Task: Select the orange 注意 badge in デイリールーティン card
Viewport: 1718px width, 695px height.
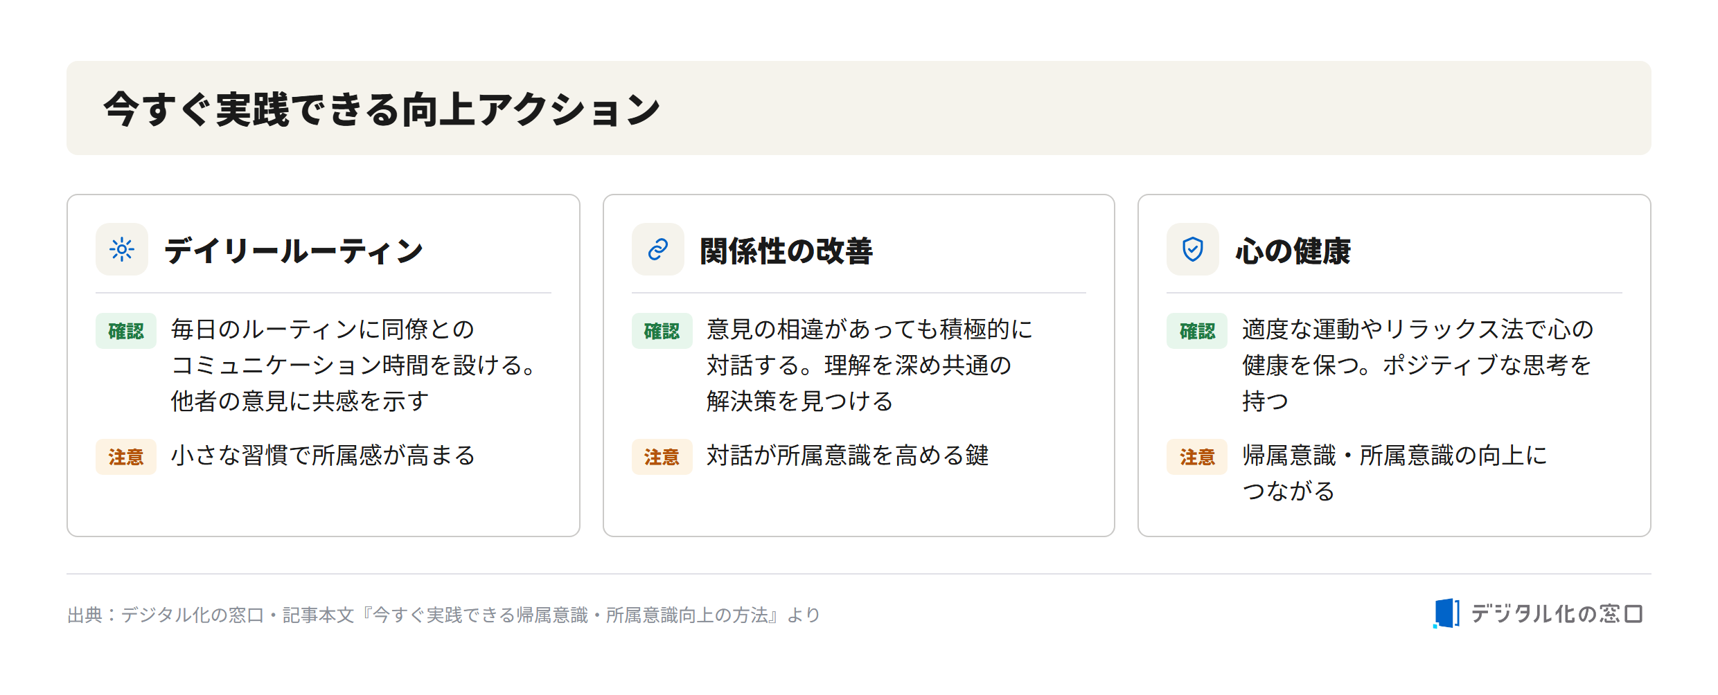Action: (126, 457)
